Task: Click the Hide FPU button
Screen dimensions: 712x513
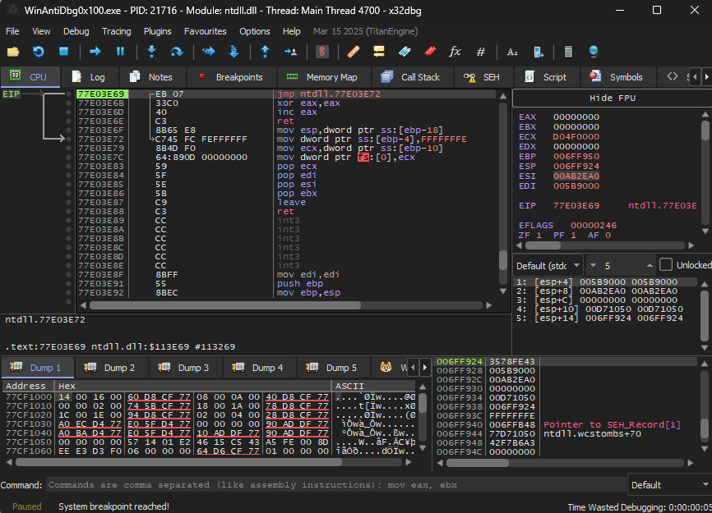Action: coord(612,98)
